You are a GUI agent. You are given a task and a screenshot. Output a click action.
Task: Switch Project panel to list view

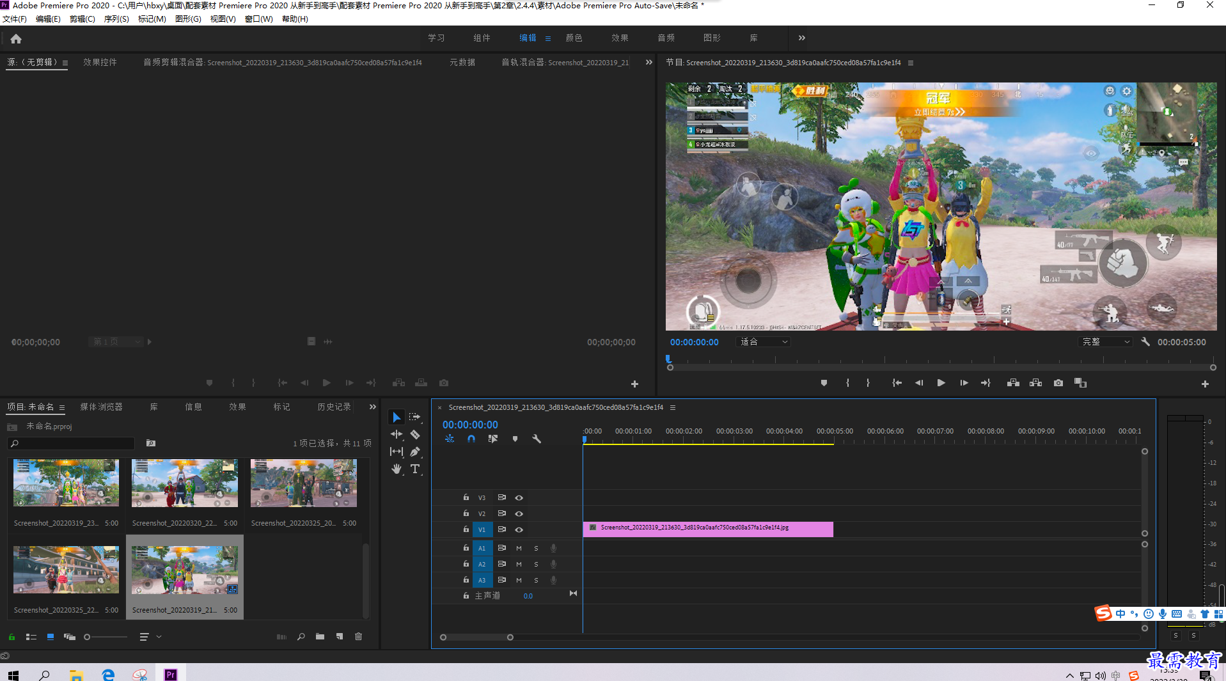click(x=31, y=637)
